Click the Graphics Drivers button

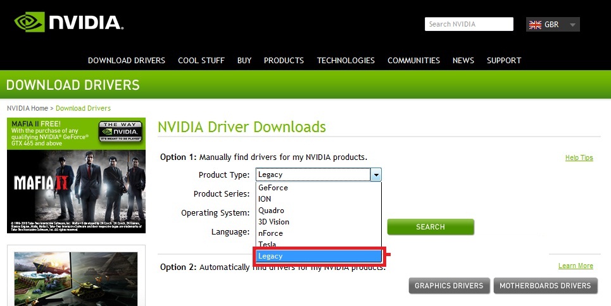pyautogui.click(x=449, y=286)
